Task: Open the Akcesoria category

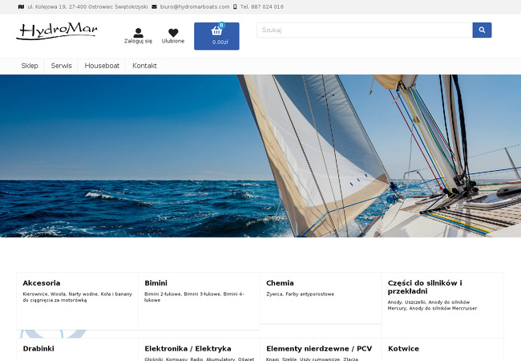Action: (x=42, y=283)
